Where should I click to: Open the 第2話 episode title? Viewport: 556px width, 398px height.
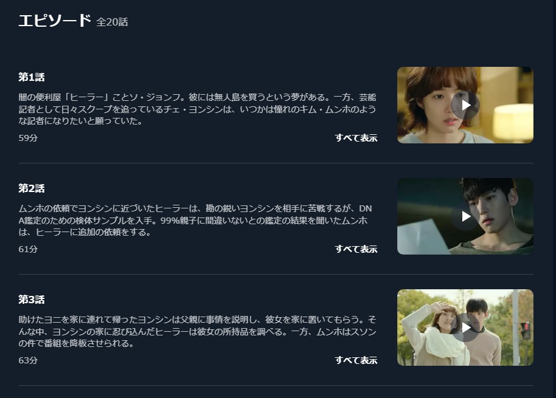click(32, 188)
